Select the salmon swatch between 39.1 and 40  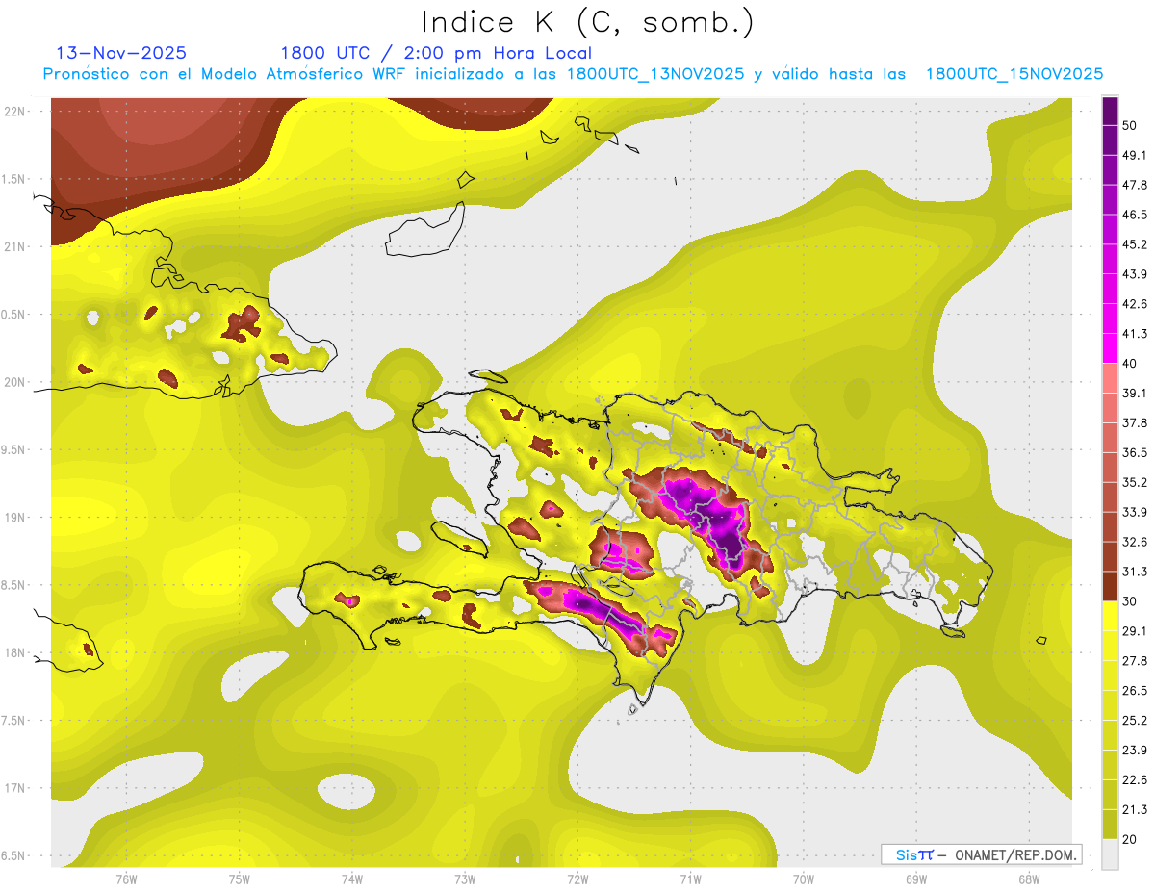coord(1111,378)
